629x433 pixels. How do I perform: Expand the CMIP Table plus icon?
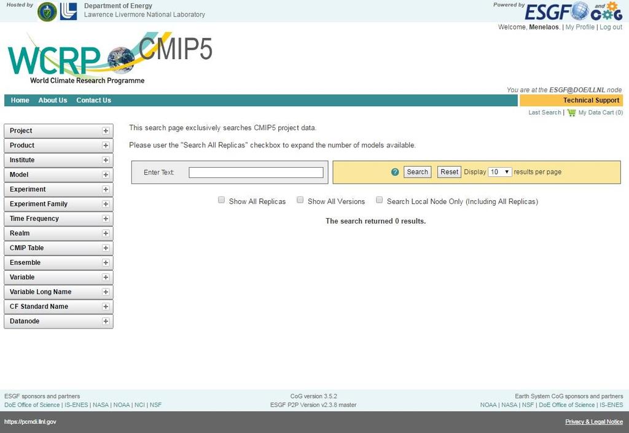click(x=106, y=248)
